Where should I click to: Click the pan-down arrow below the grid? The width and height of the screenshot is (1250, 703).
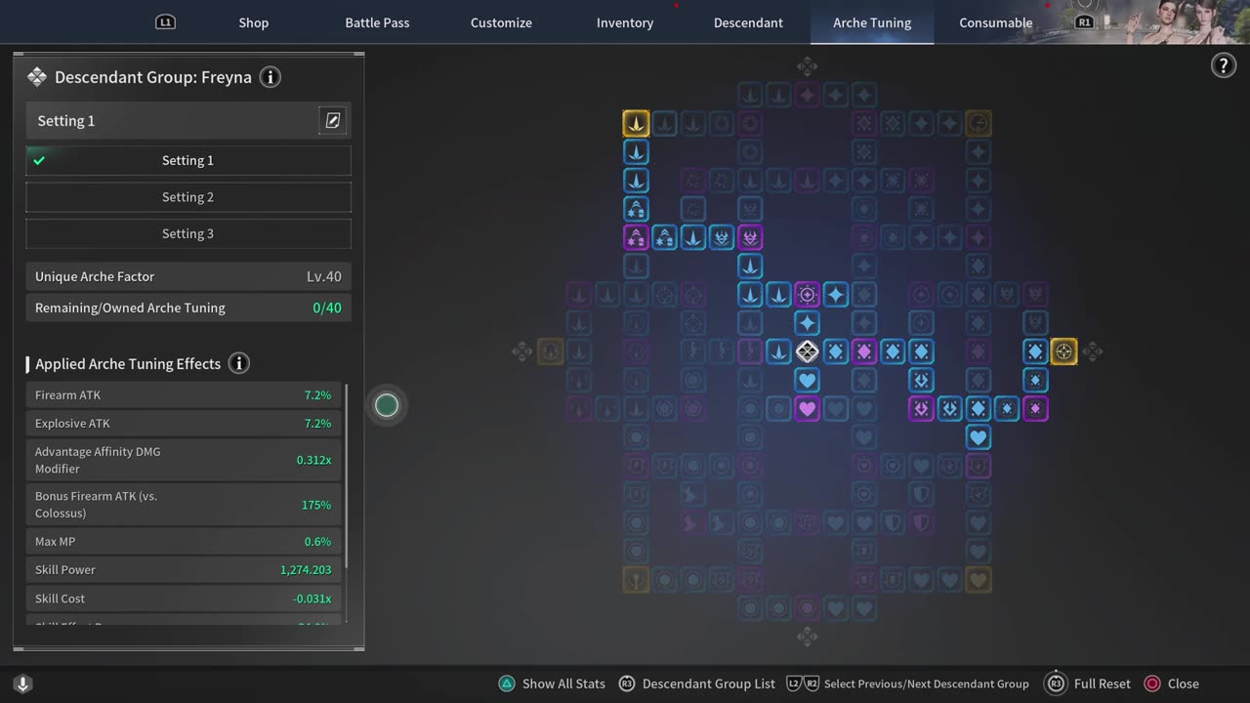tap(807, 637)
